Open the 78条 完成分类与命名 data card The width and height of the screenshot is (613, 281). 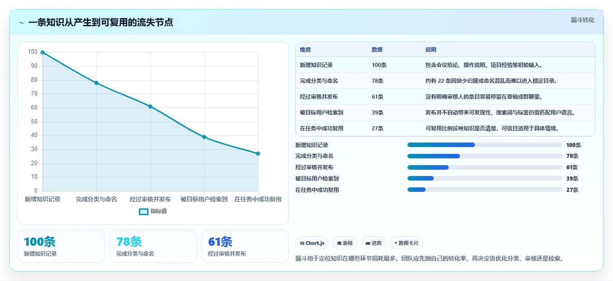(x=153, y=246)
